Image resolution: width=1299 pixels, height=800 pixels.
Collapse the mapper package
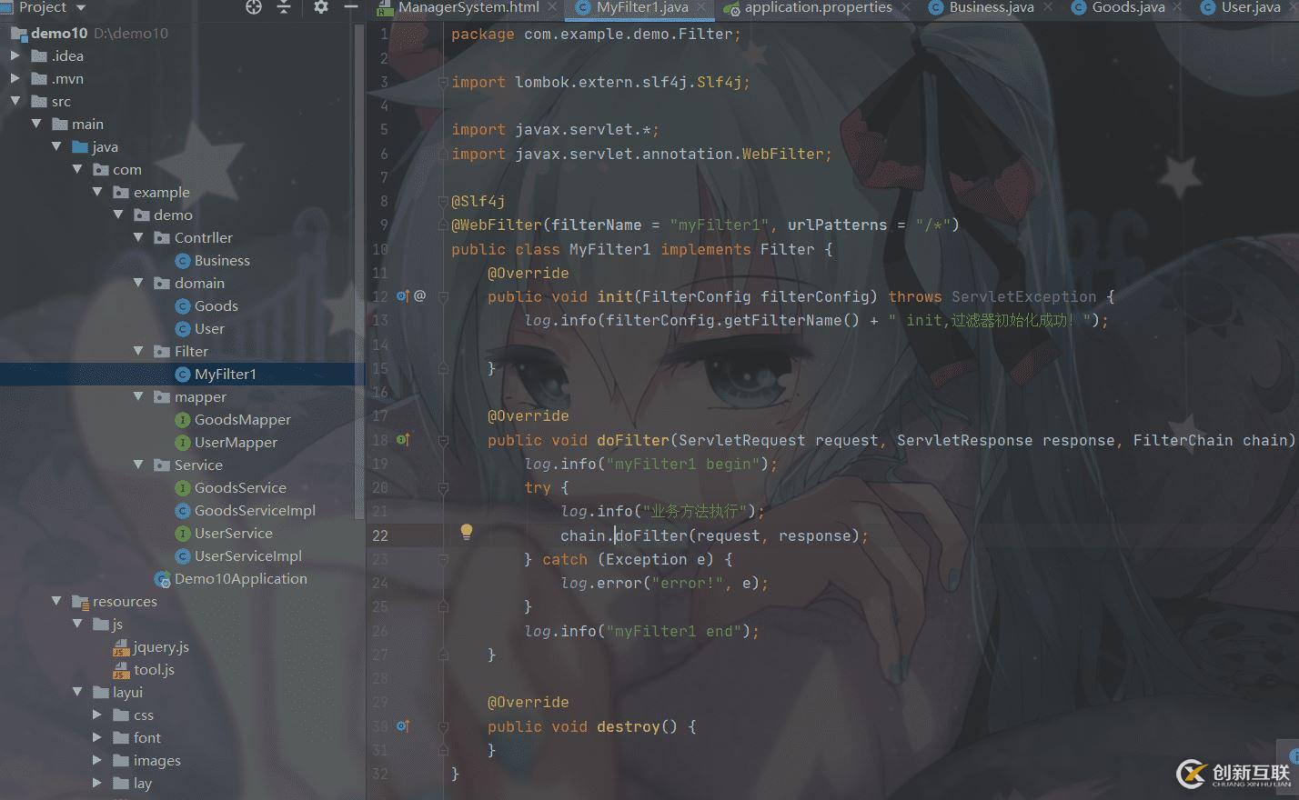click(x=139, y=397)
